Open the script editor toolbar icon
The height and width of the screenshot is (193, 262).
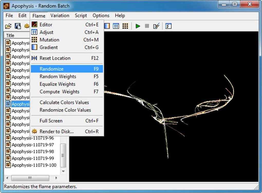point(156,26)
